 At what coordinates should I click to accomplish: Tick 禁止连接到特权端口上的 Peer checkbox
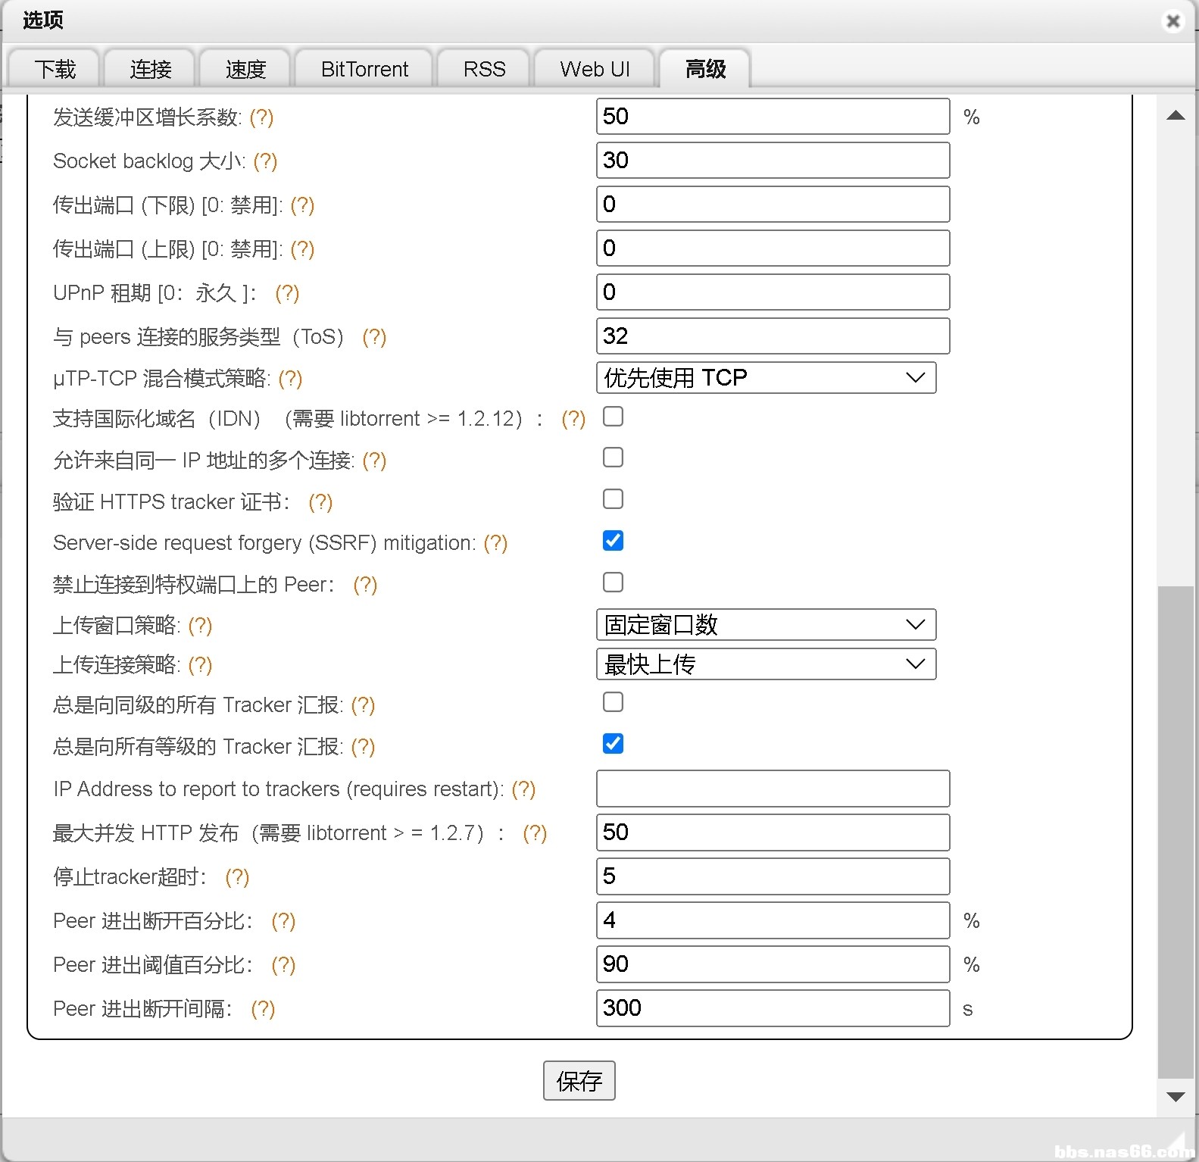tap(613, 583)
